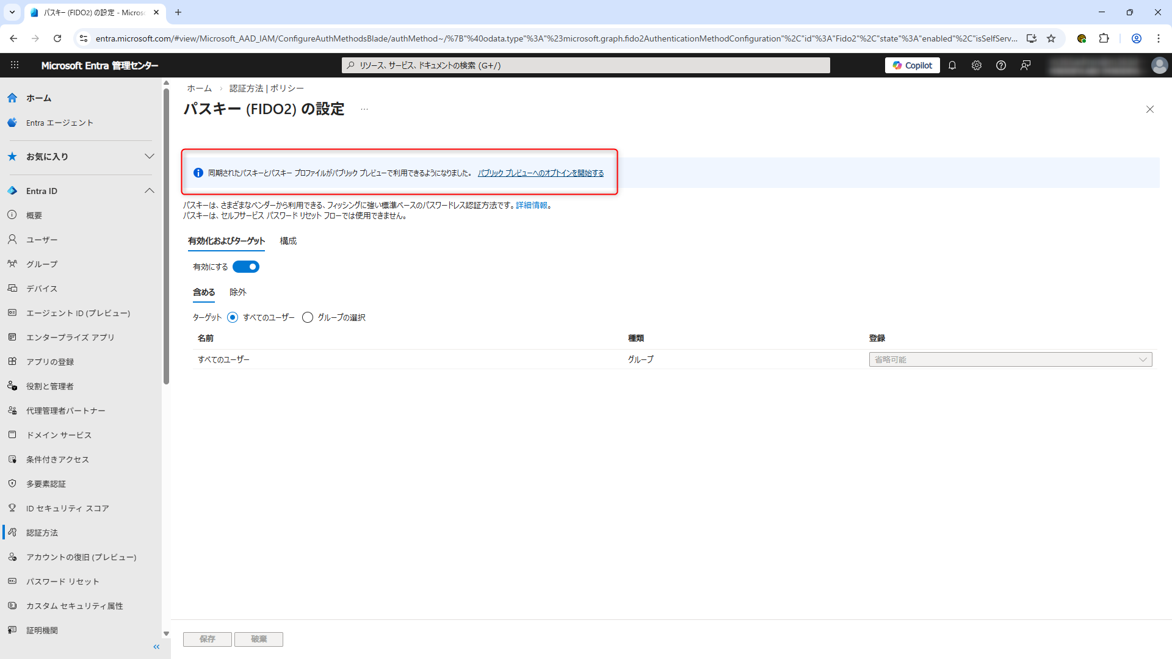1172x659 pixels.
Task: Select the すべてのユーザー radio button
Action: 233,317
